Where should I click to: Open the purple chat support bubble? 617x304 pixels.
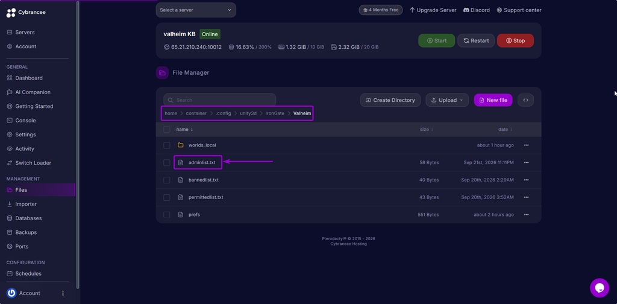click(x=600, y=288)
